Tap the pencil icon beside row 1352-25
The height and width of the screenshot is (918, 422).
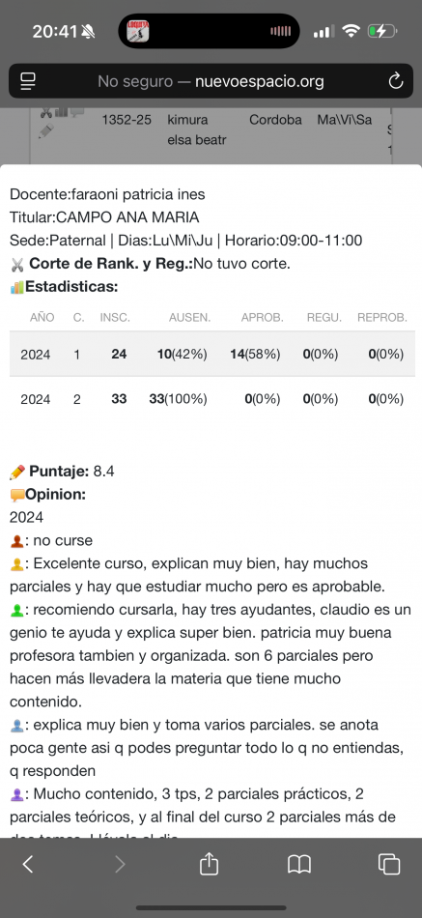point(45,131)
